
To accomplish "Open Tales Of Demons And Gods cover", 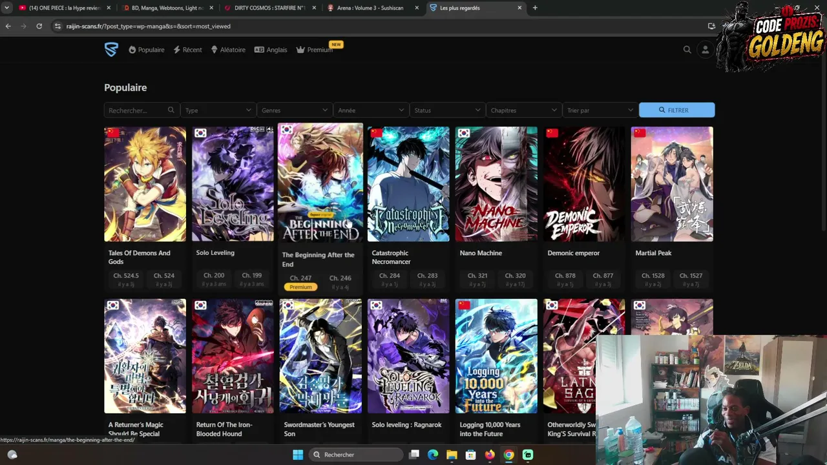I will pos(145,184).
